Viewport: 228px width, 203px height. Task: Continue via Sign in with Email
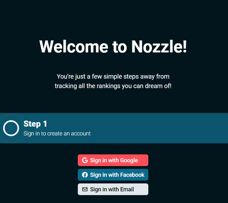point(113,189)
